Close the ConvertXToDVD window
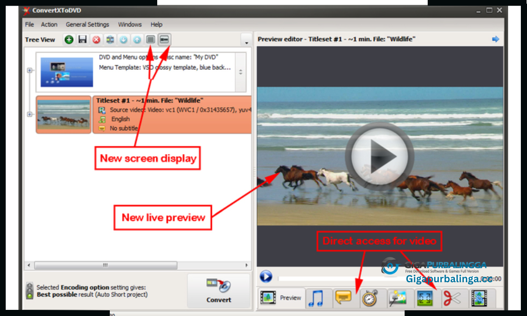This screenshot has height=316, width=527. (x=499, y=10)
